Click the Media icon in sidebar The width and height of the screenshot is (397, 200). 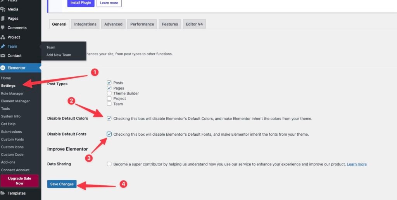coord(3,9)
